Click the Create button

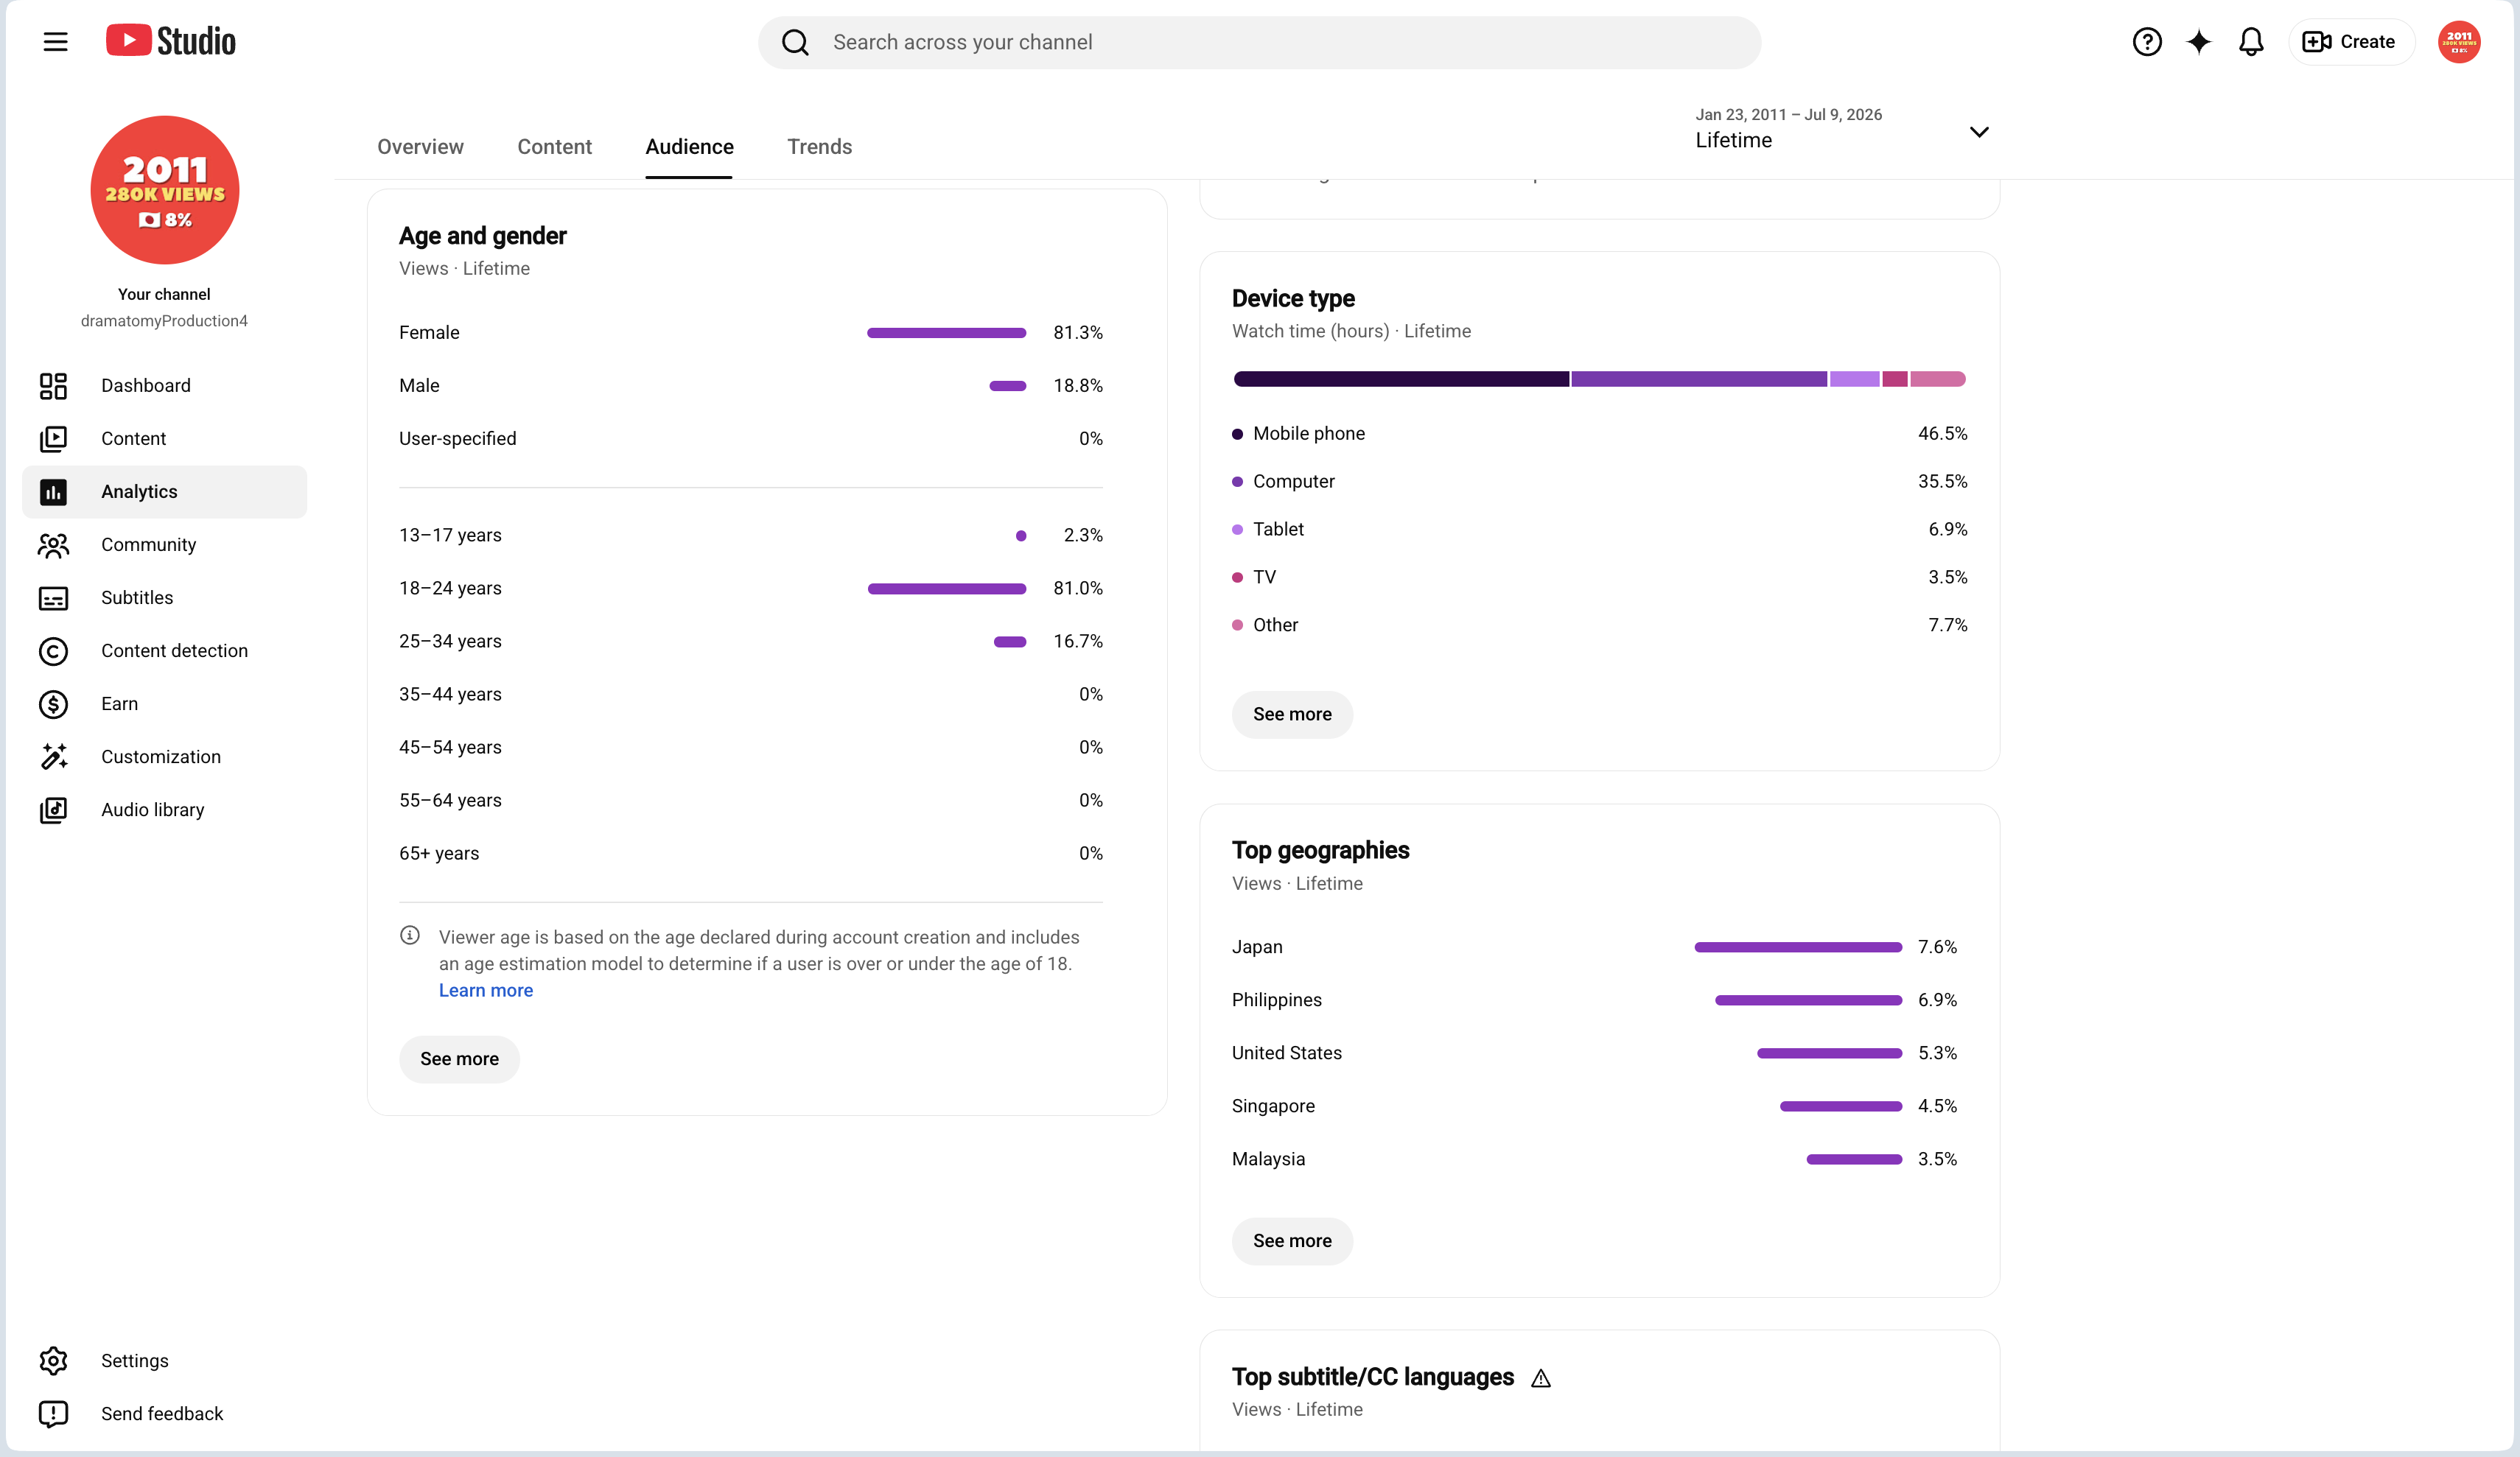tap(2350, 42)
